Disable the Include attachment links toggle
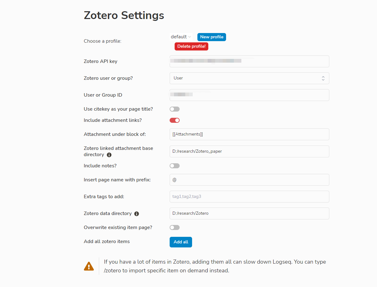The image size is (377, 287). point(174,120)
